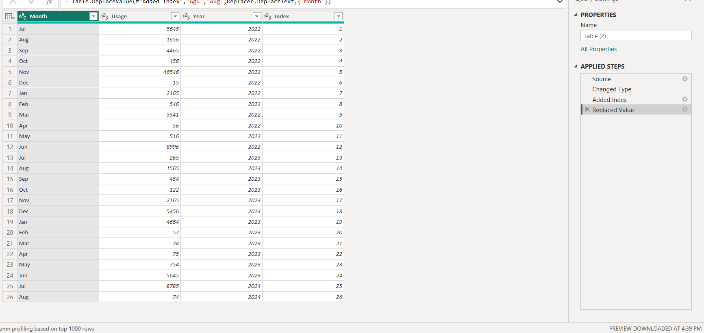Viewport: 704px width, 333px height.
Task: Click the Year column data type icon
Action: tap(186, 16)
